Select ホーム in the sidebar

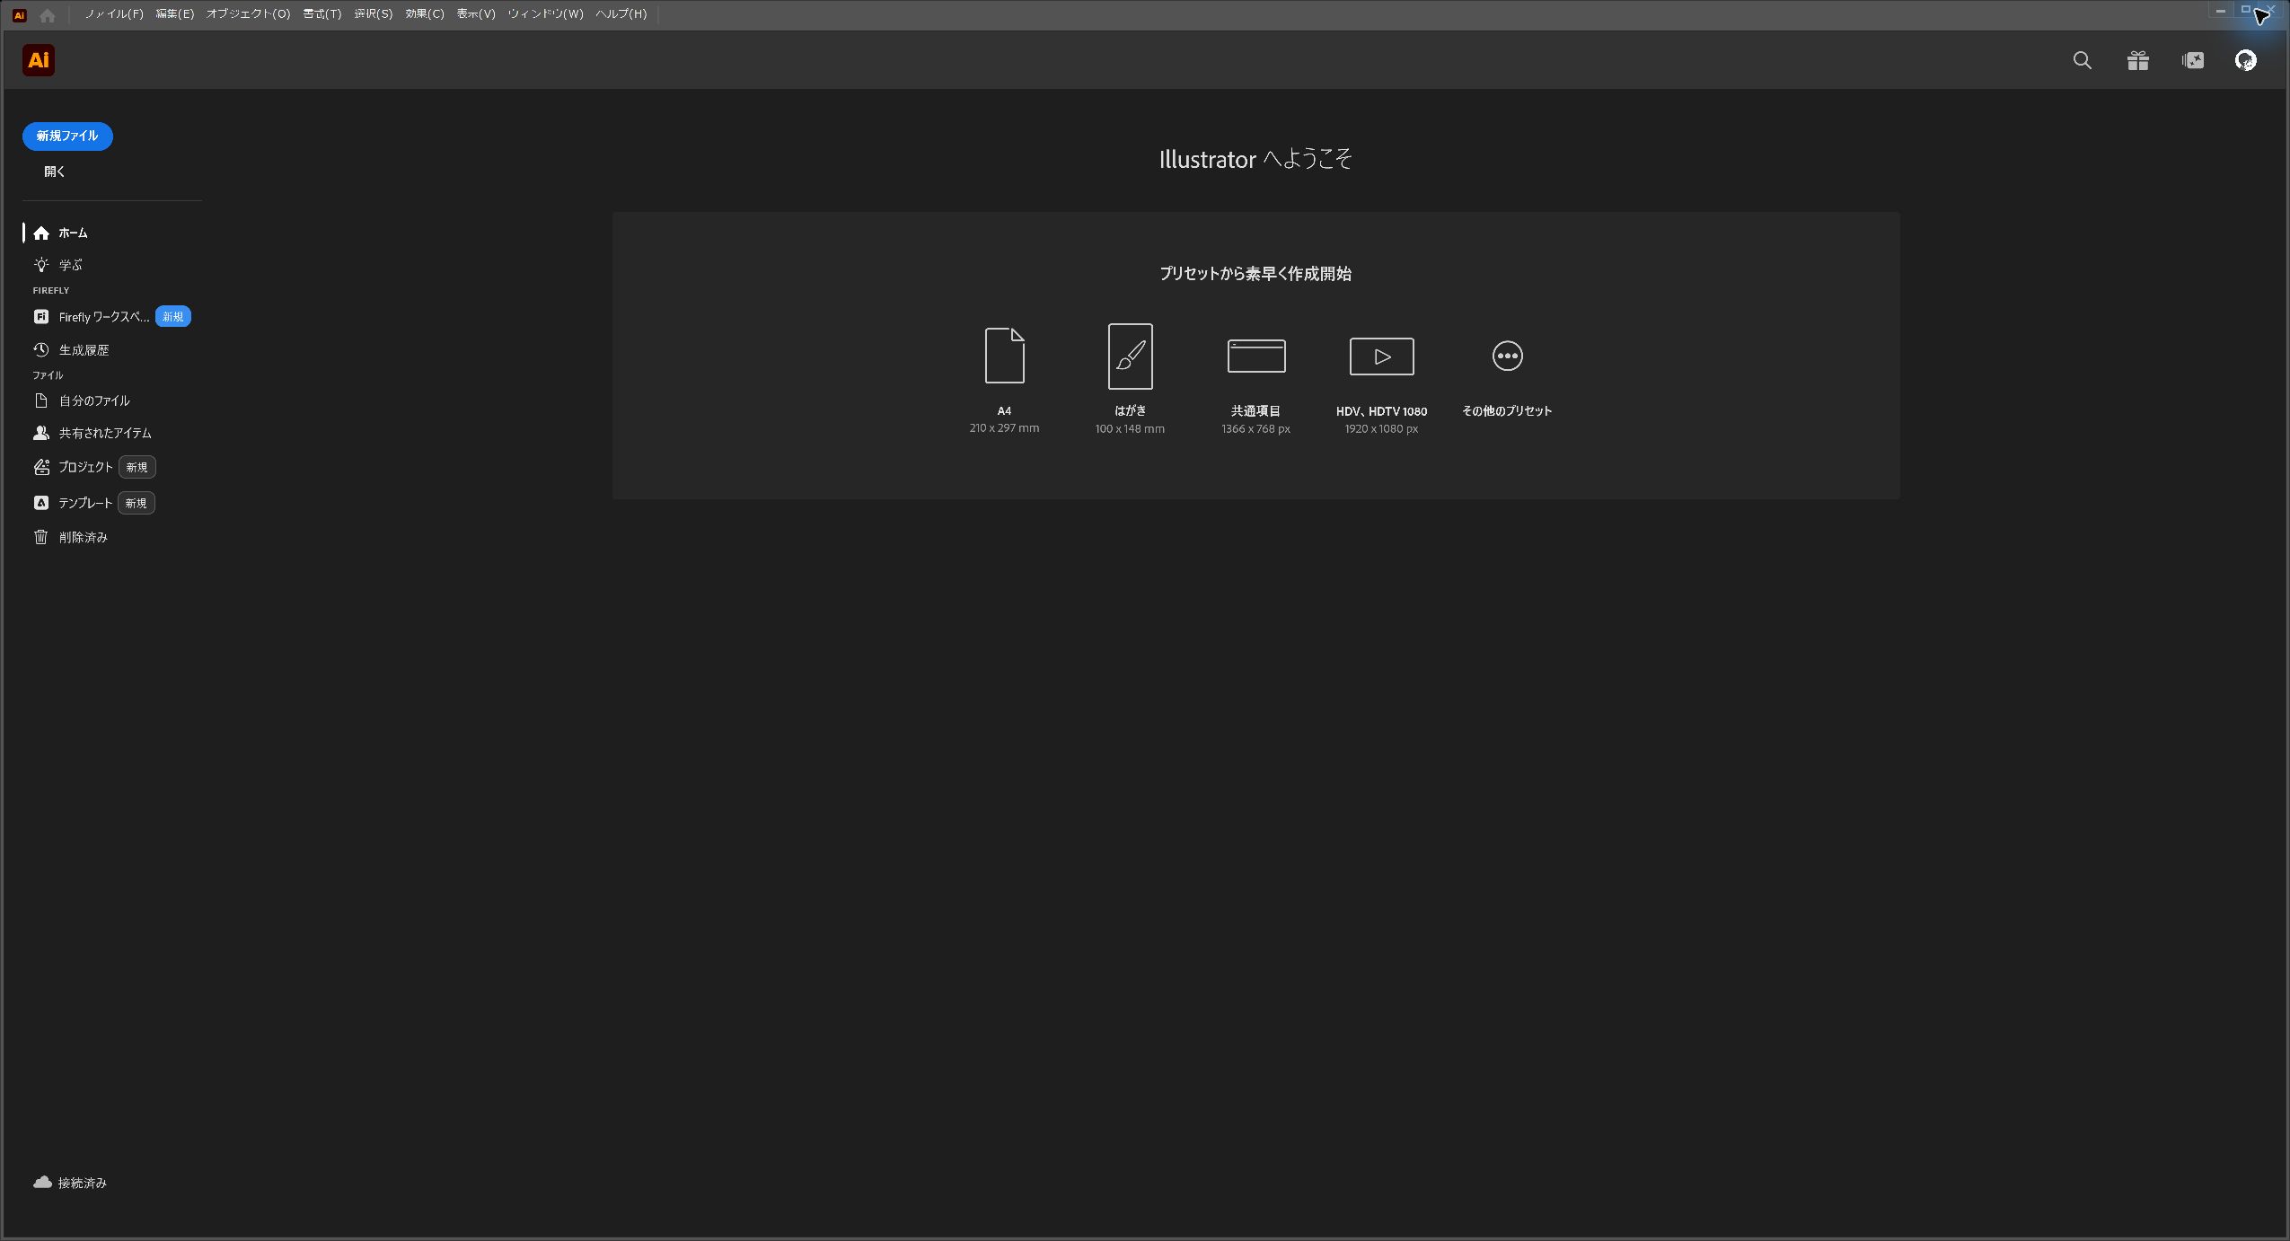point(60,233)
